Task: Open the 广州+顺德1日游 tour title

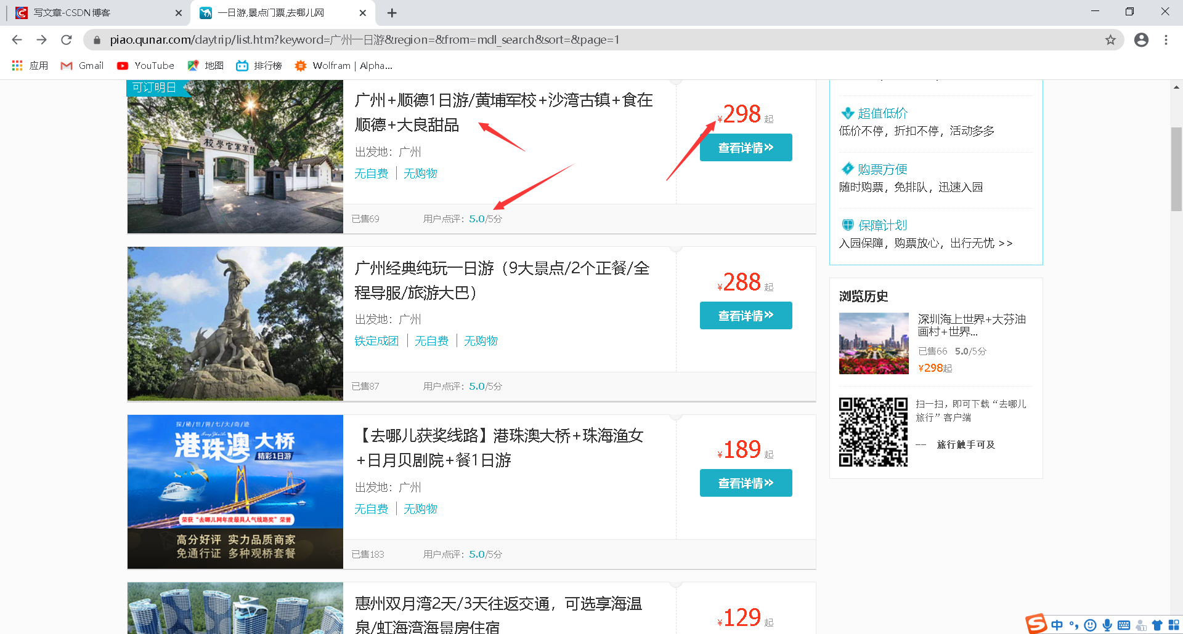Action: click(x=503, y=113)
